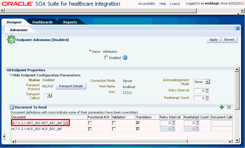Select the Admission sub-tab
Image resolution: width=245 pixels, height=148 pixels.
point(19,30)
